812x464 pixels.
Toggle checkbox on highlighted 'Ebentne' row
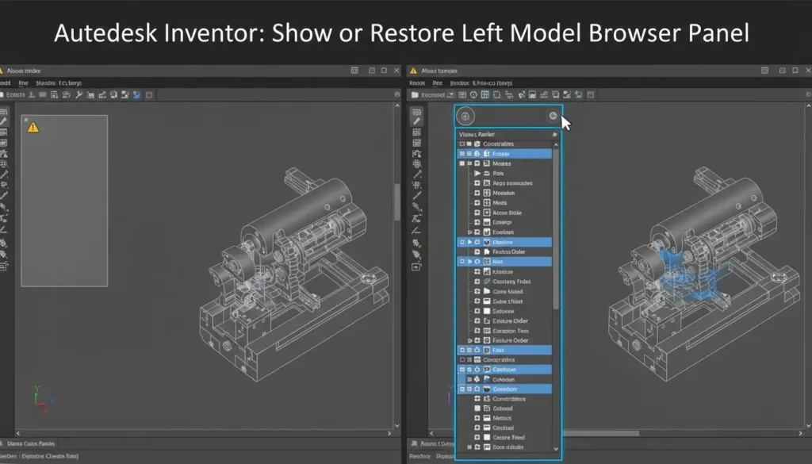462,243
